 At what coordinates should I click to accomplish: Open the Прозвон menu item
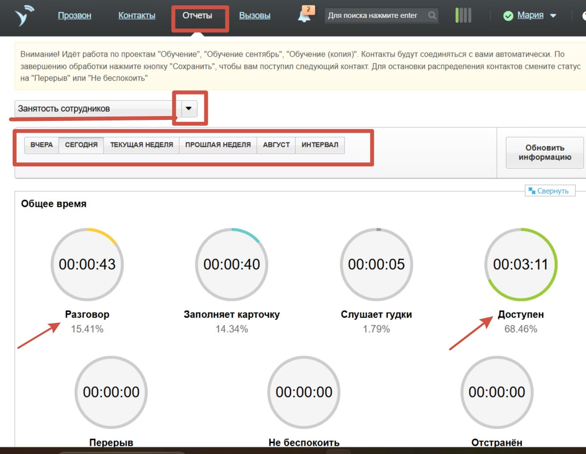coord(75,16)
